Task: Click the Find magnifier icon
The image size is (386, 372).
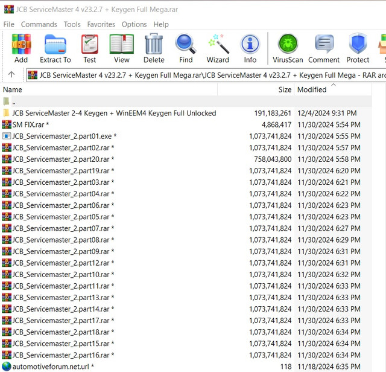Action: [186, 44]
